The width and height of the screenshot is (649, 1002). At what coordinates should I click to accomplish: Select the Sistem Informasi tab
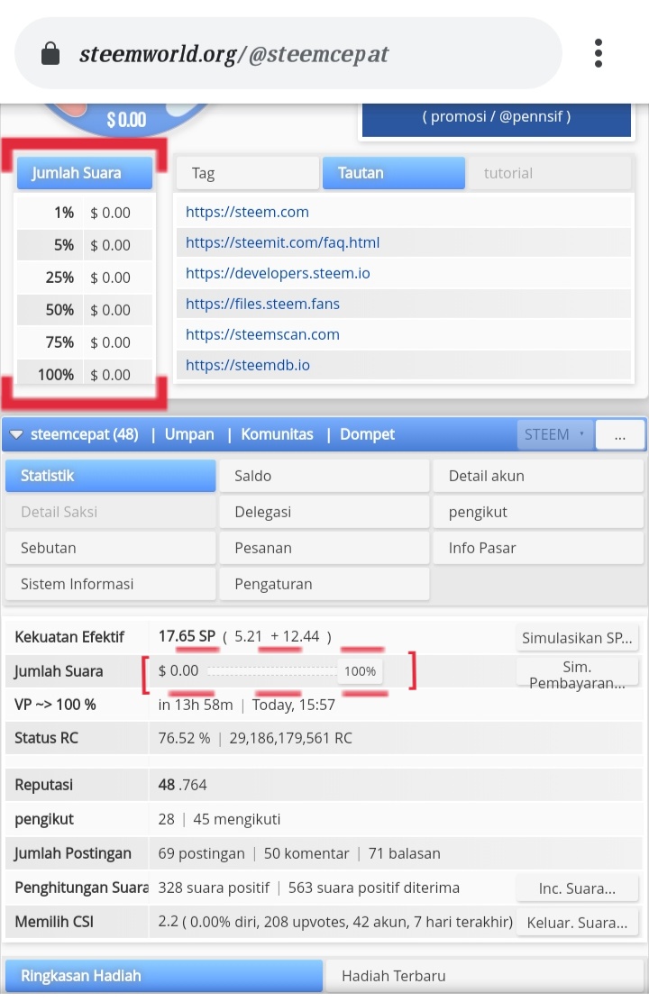pyautogui.click(x=110, y=584)
